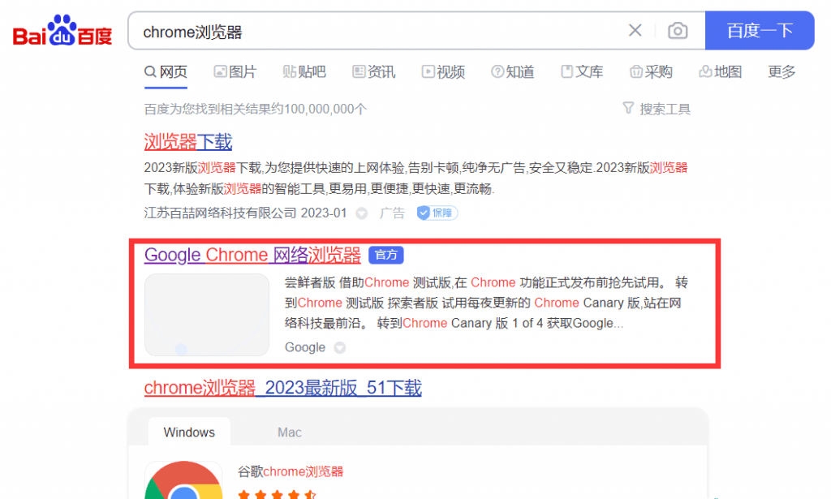Open chrome浏览器_2023最新版_51下载 link
Image resolution: width=831 pixels, height=499 pixels.
[283, 388]
